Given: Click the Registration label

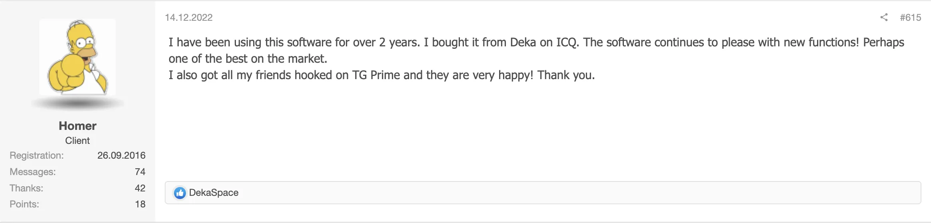Looking at the screenshot, I should [x=37, y=155].
